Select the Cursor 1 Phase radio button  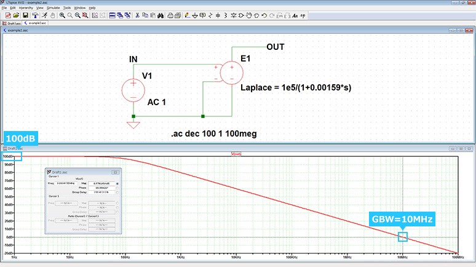point(117,188)
